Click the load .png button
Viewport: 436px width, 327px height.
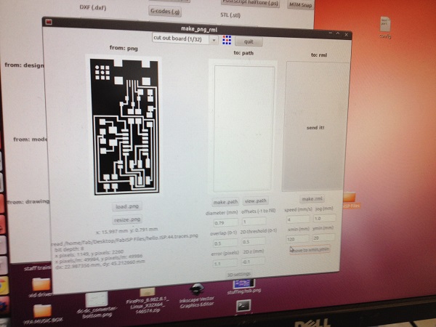[126, 206]
